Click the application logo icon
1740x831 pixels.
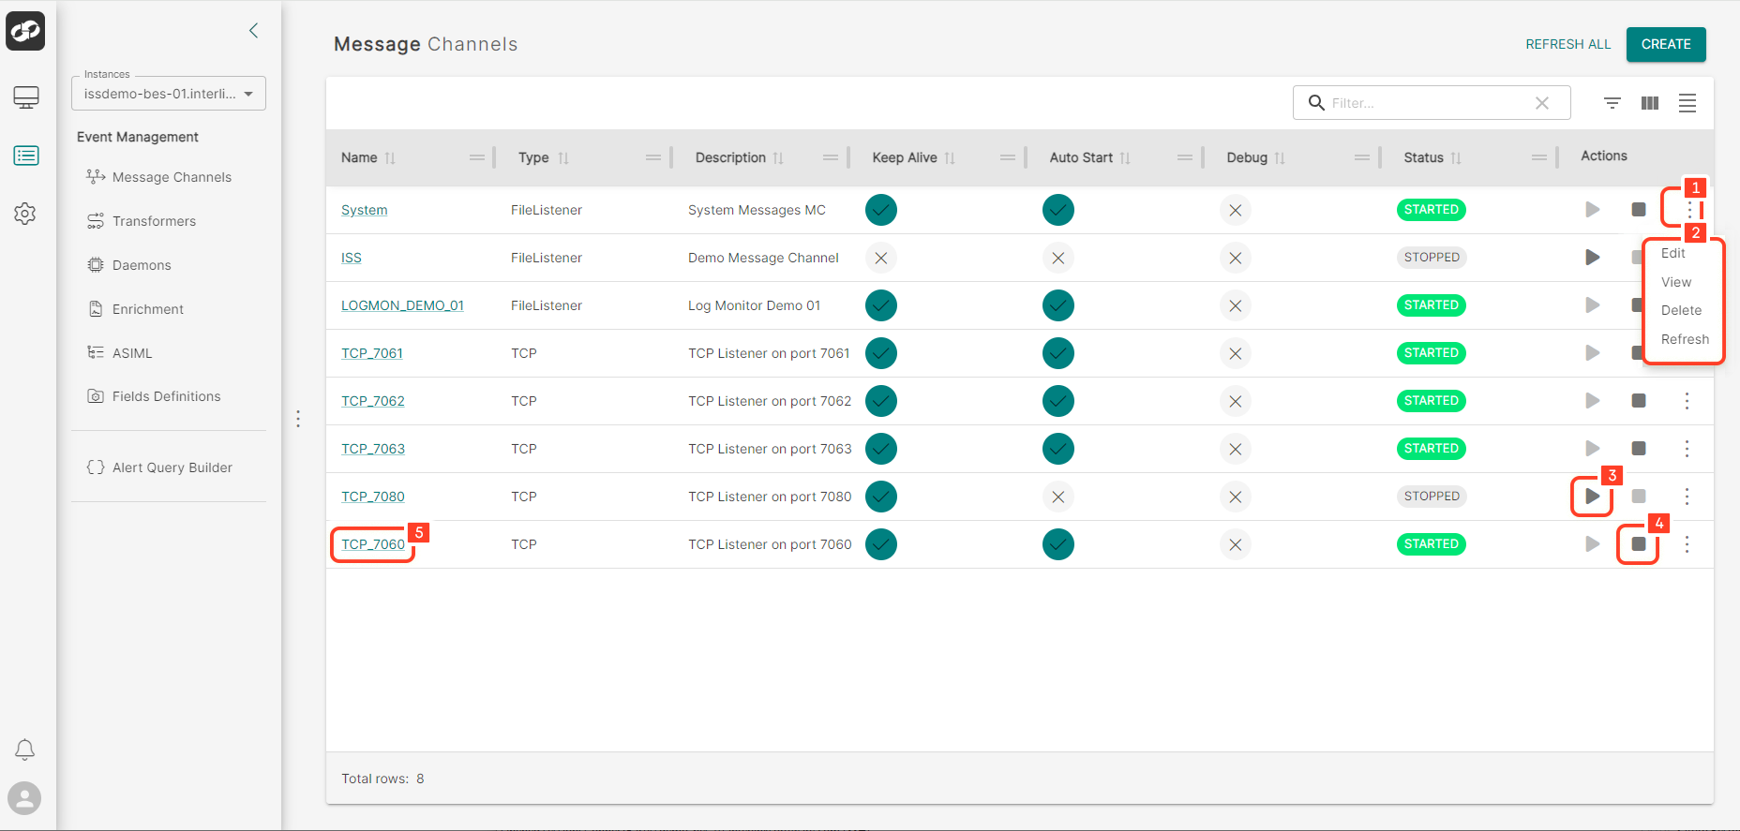25,31
